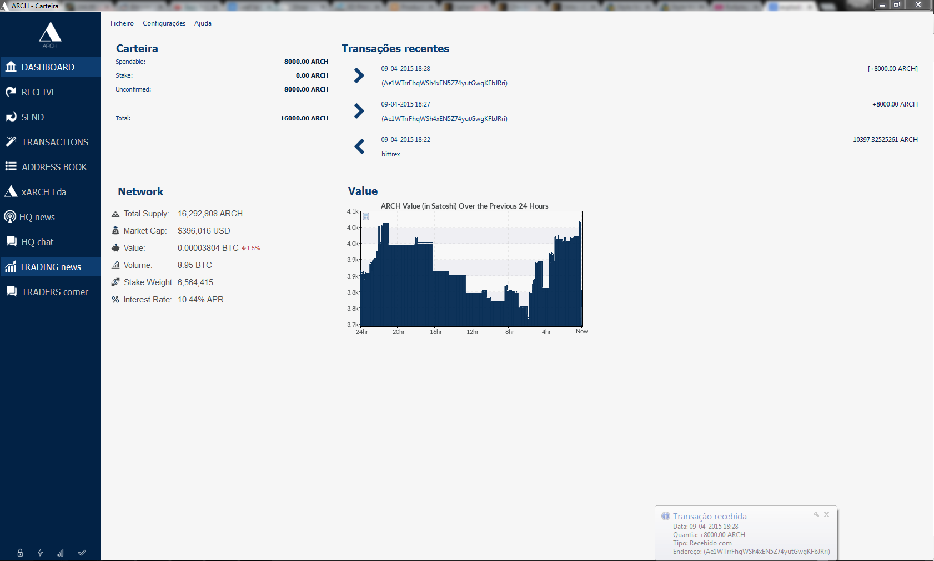This screenshot has height=561, width=934.
Task: Click the bittrex transaction label
Action: coord(391,154)
